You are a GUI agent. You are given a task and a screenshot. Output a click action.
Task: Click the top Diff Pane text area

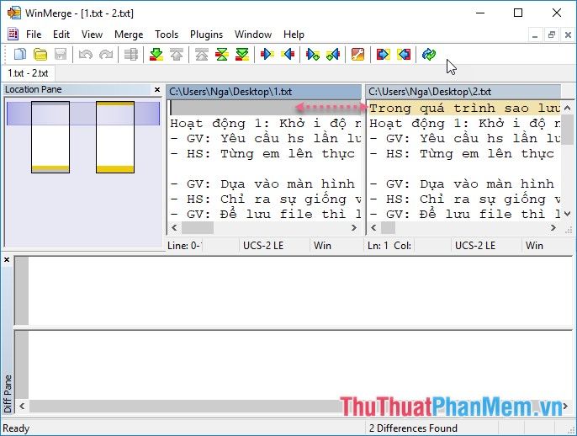click(x=300, y=290)
